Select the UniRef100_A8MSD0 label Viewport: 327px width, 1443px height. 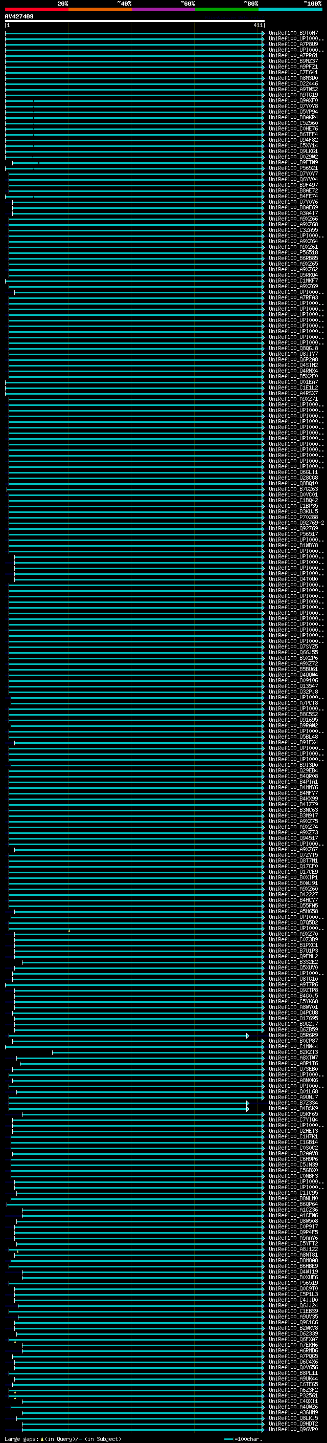coord(293,78)
